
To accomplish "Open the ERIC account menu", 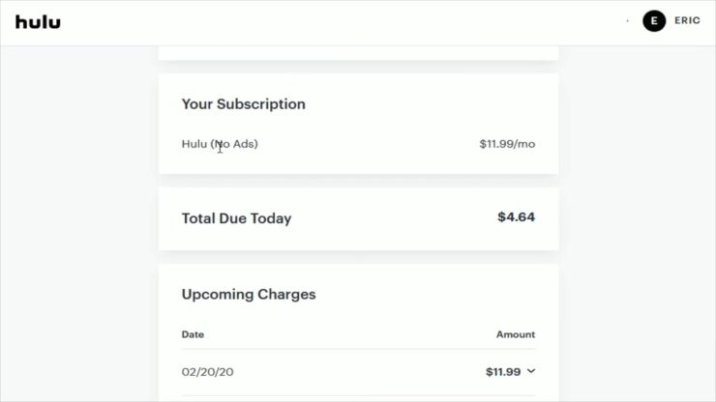I will 687,20.
